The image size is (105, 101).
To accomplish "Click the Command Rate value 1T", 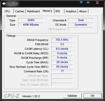I will (x=62, y=71).
